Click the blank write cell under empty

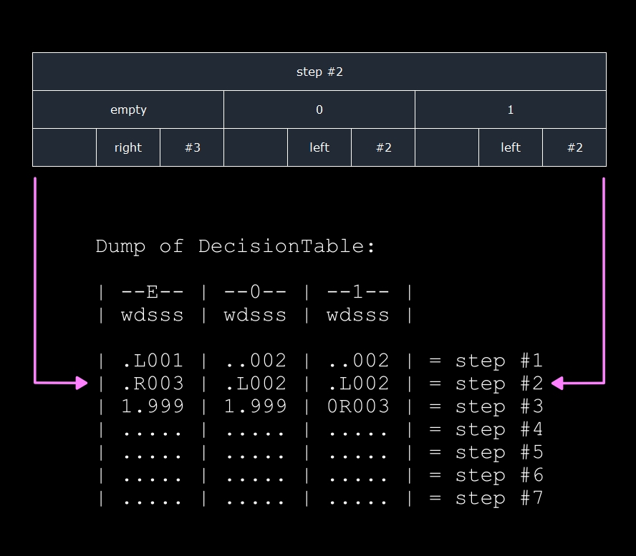pos(64,147)
